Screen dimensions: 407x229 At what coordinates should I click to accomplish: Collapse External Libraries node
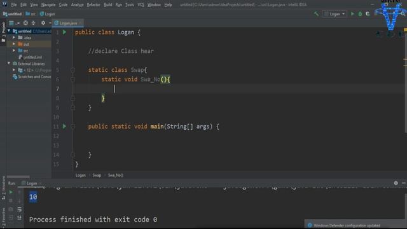(x=9, y=64)
